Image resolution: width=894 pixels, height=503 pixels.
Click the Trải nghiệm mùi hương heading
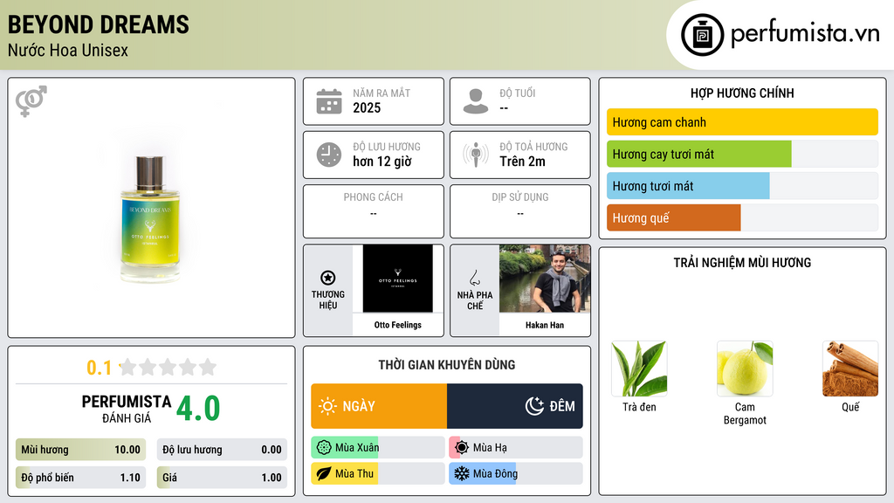(x=742, y=263)
